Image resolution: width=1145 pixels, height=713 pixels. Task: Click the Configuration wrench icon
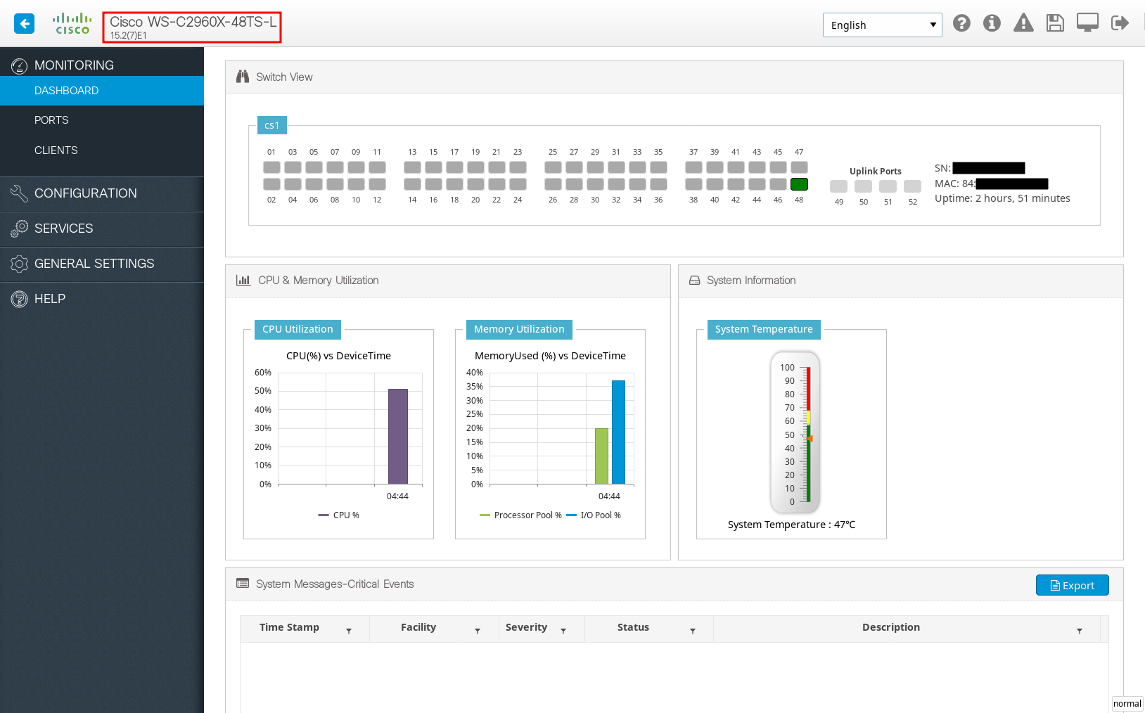[19, 193]
